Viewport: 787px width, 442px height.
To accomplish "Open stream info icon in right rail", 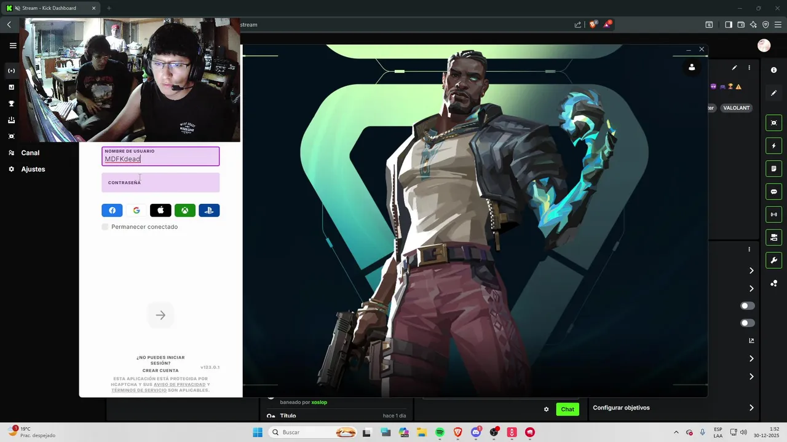I will [774, 70].
